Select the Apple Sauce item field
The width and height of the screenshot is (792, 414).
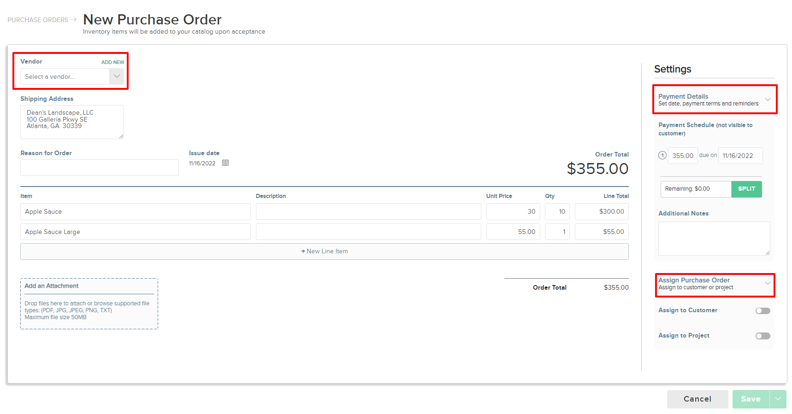pos(136,211)
